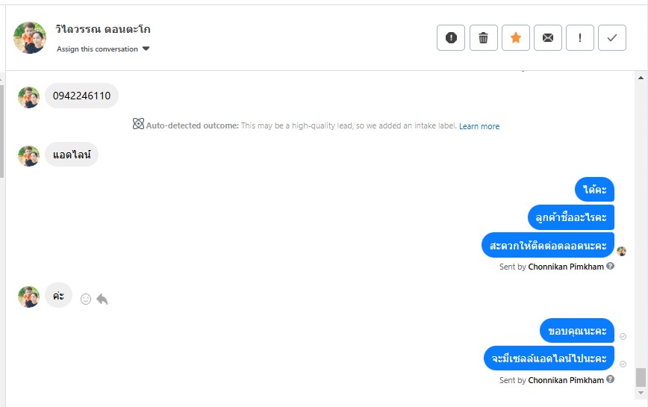Delete conversation using trash can icon
This screenshot has height=407, width=648.
483,38
